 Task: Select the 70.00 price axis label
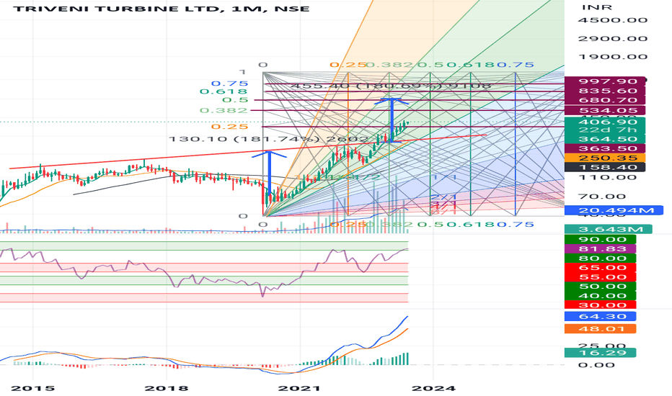point(602,197)
